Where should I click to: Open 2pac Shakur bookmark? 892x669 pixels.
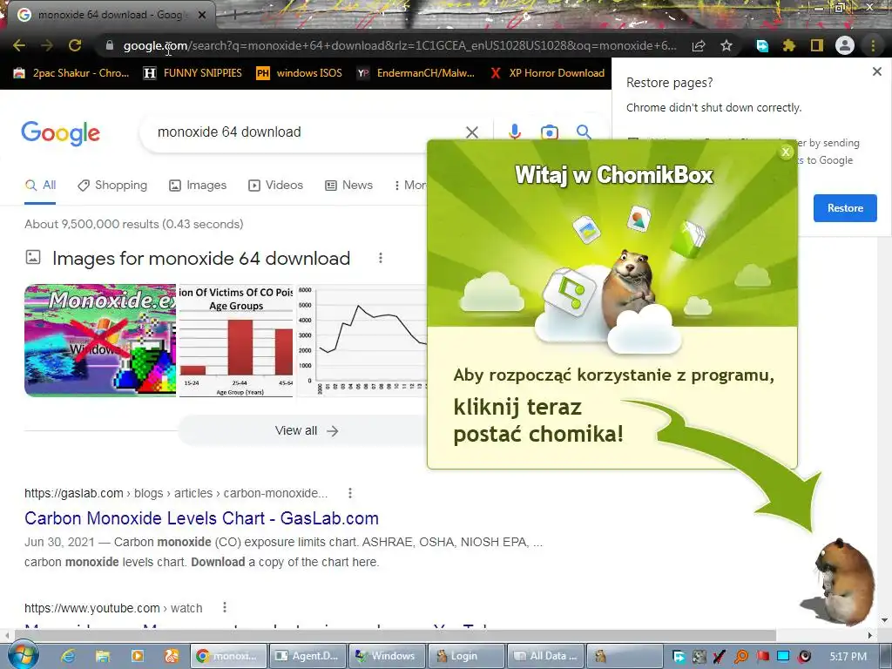(71, 73)
